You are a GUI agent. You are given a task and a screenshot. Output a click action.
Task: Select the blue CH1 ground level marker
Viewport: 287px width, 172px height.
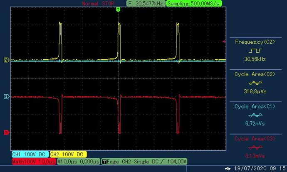click(x=6, y=96)
